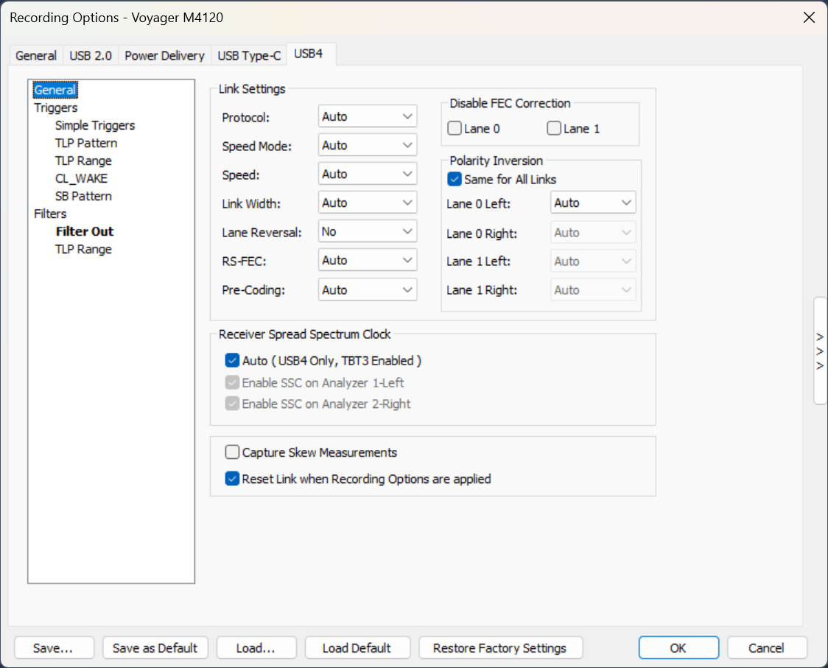Click the Save... button

(54, 648)
